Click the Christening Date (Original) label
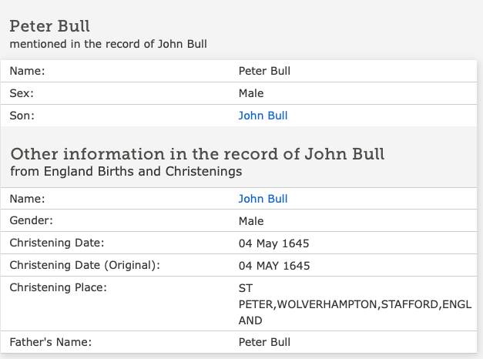Viewport: 483px width, 359px height. 85,265
